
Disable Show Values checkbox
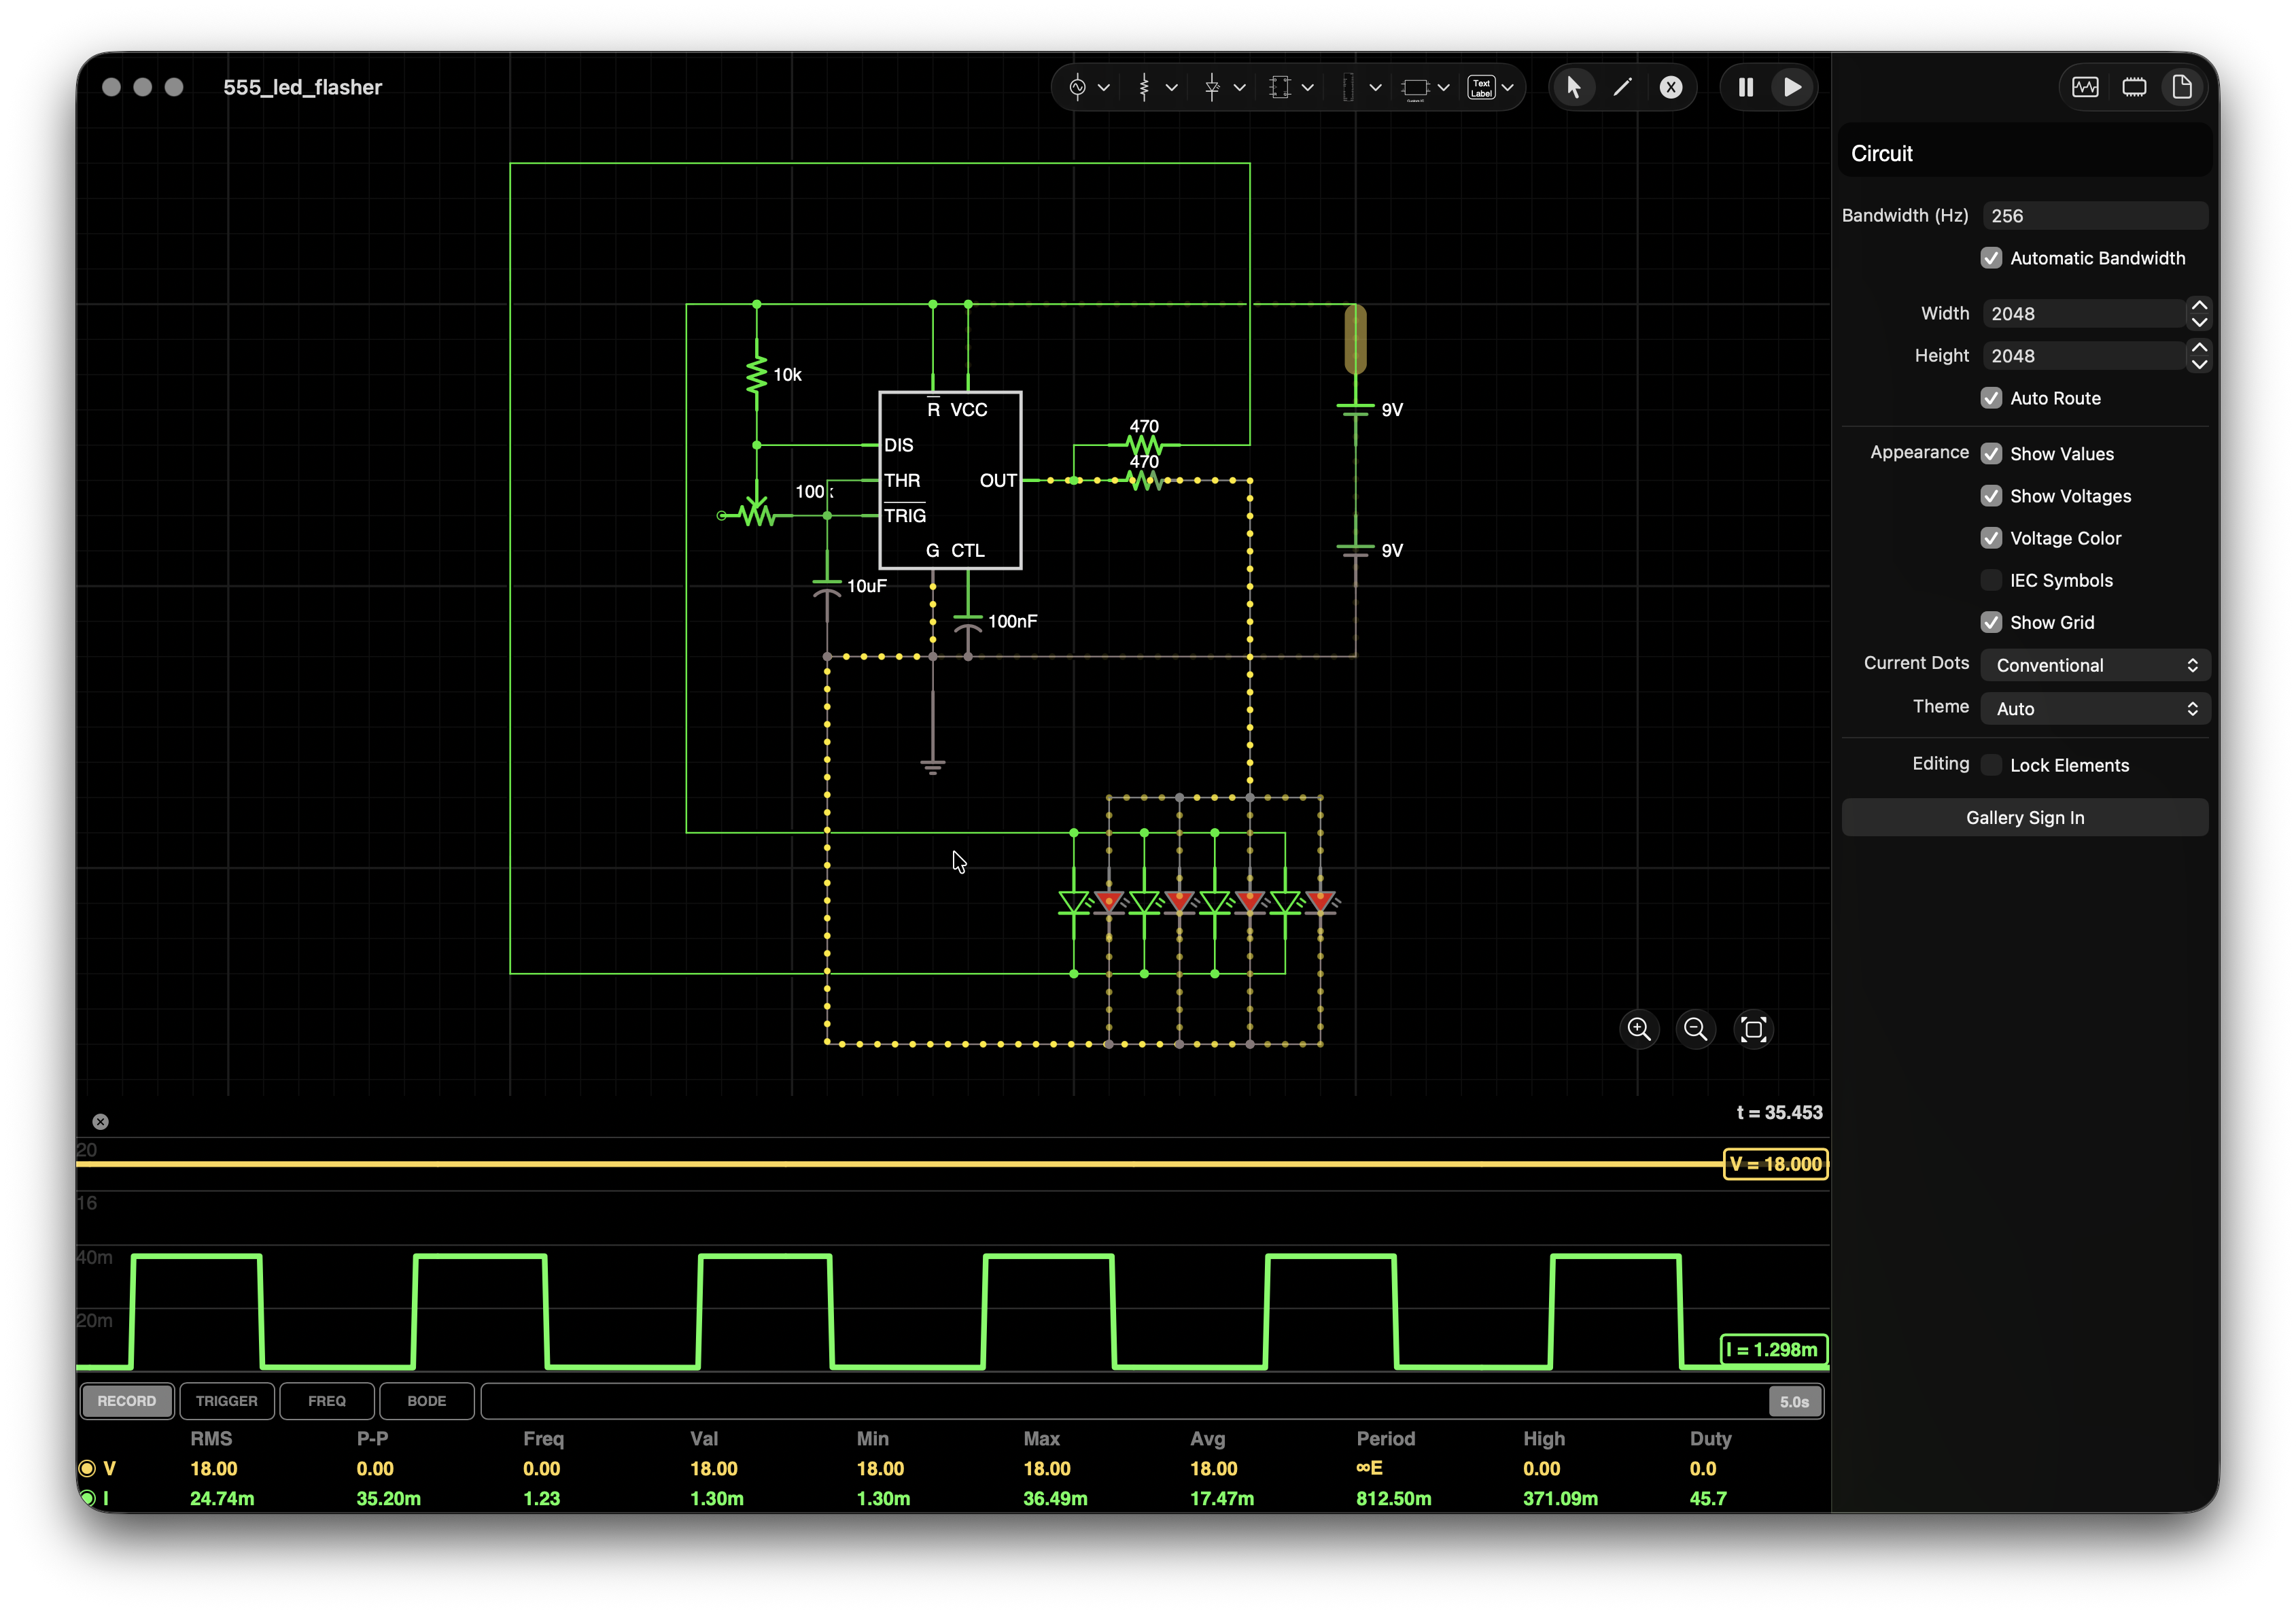tap(1992, 454)
